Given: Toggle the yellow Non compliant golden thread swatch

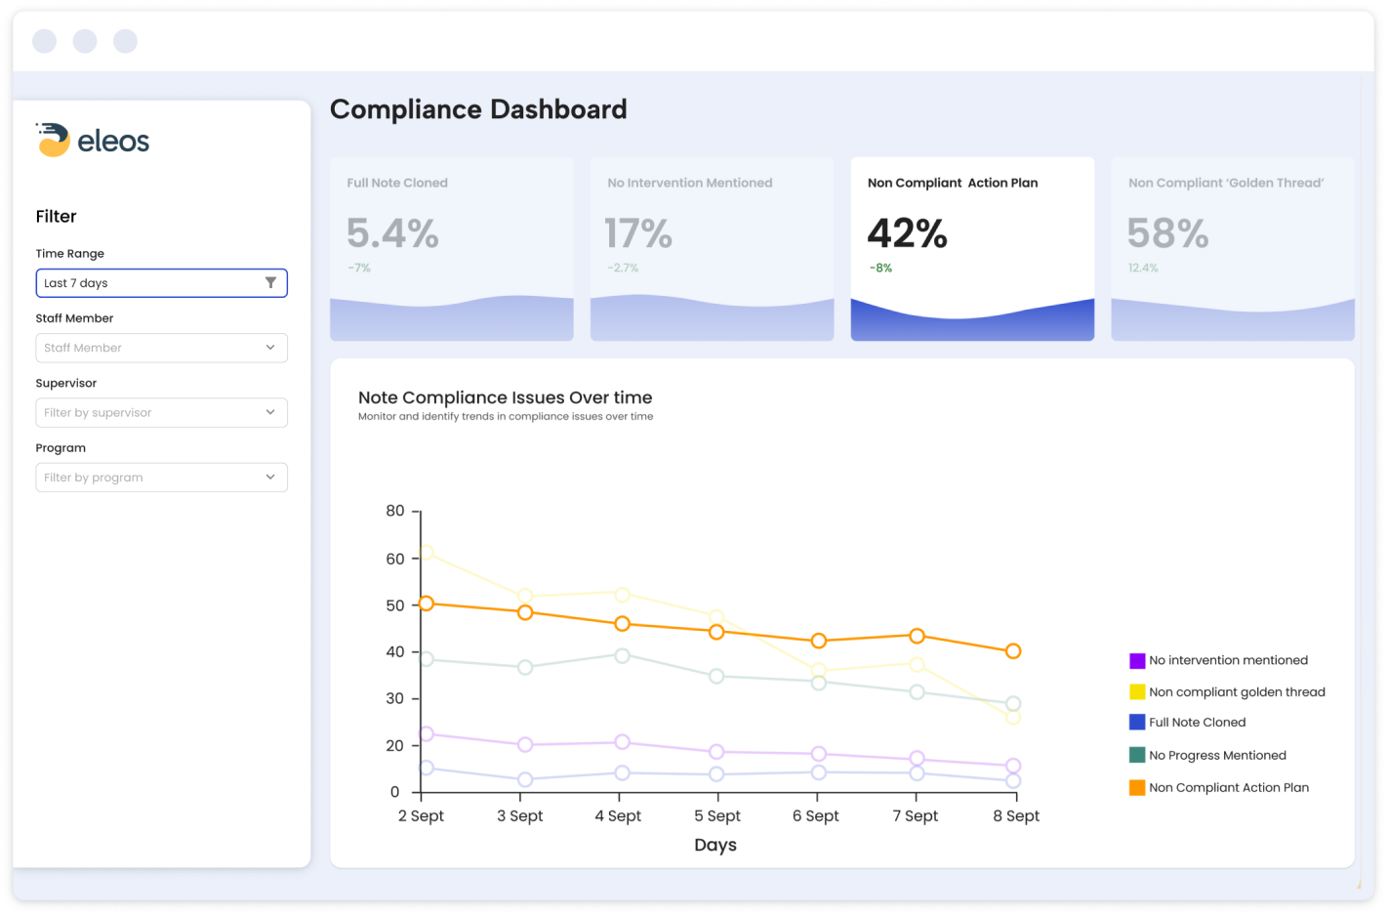Looking at the screenshot, I should 1137,692.
